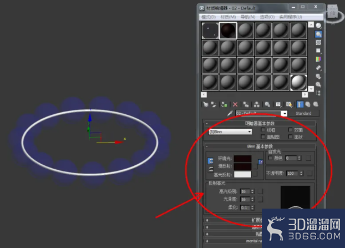Open the 模式(D) menu

(209, 17)
